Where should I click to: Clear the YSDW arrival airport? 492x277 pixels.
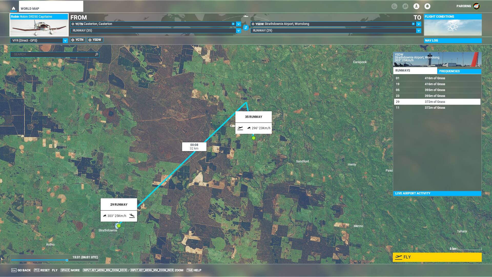(413, 24)
